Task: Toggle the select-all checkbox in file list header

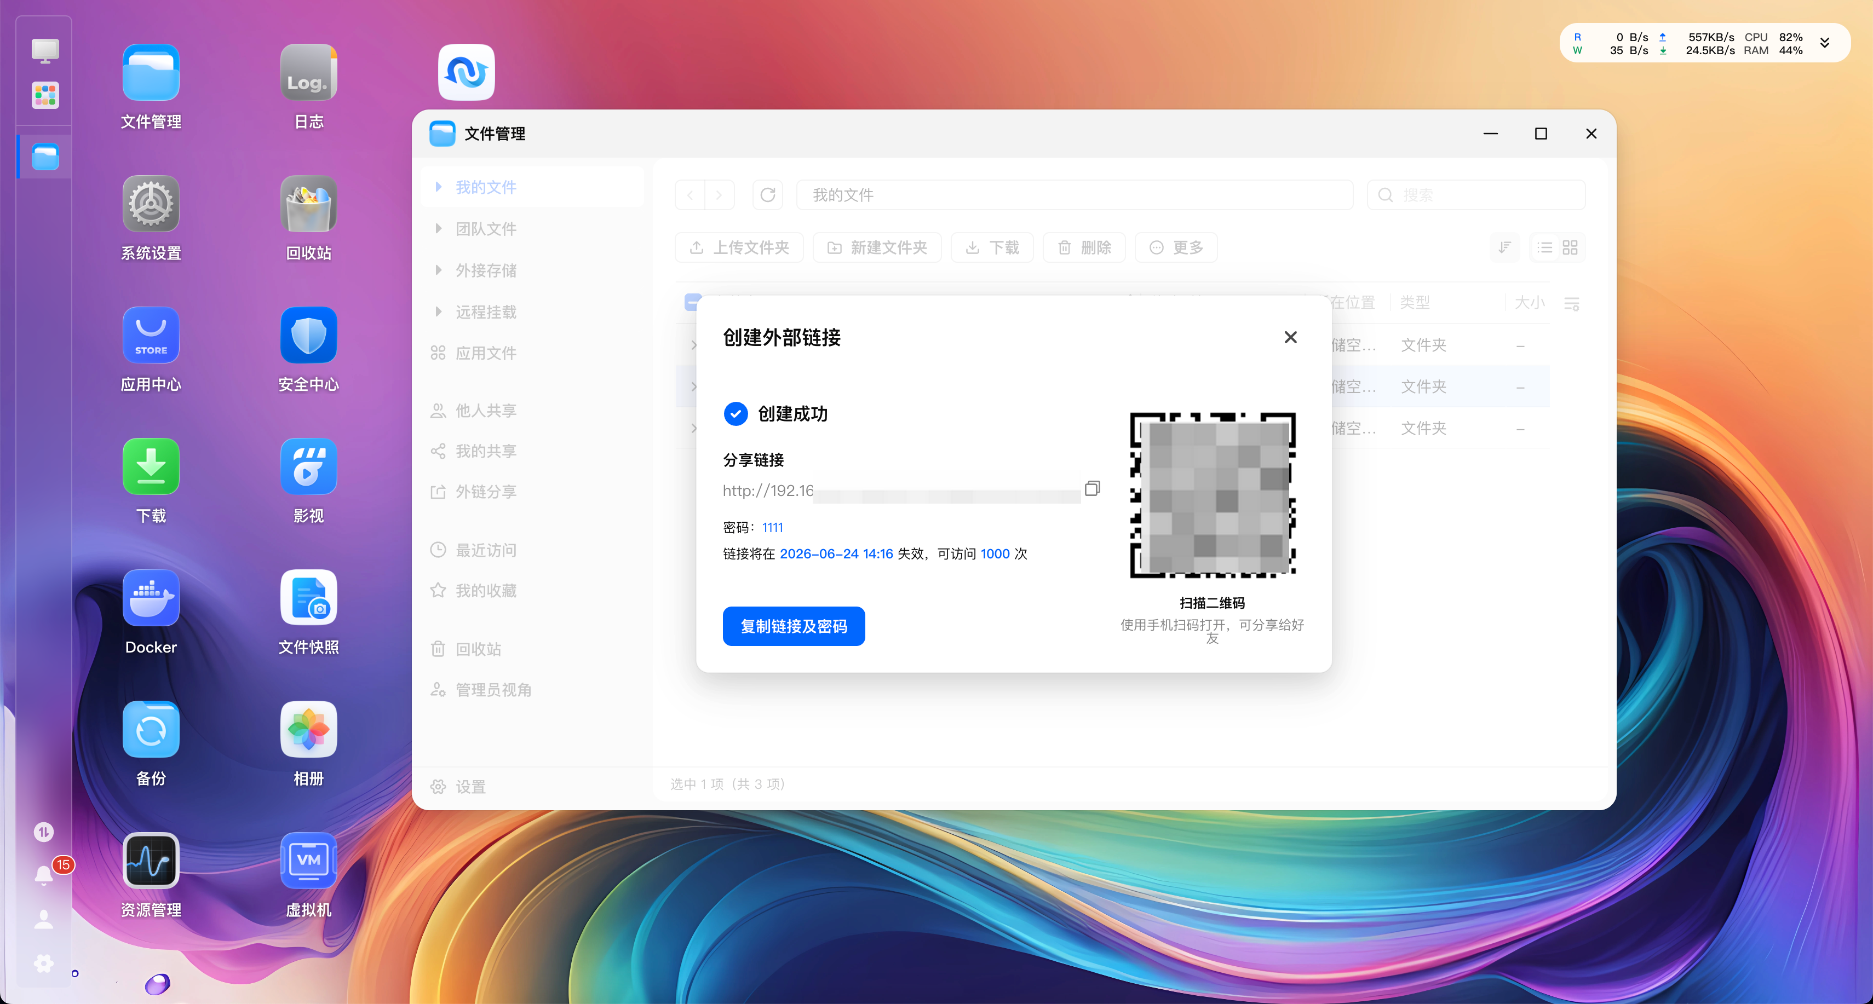Action: click(x=692, y=302)
